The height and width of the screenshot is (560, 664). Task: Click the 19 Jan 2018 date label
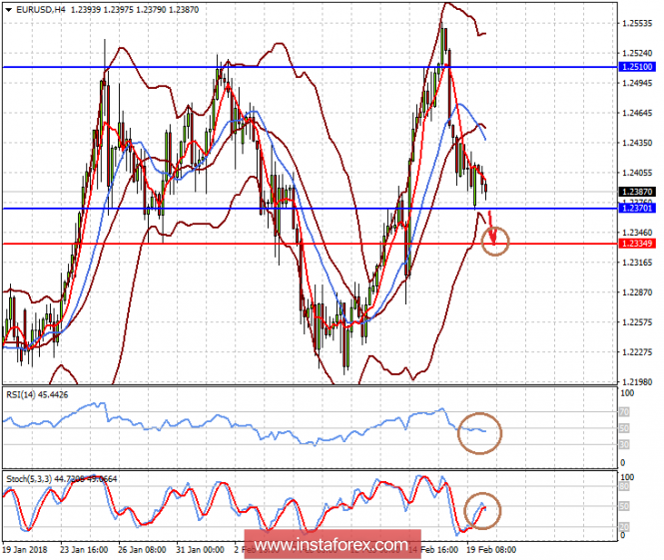click(27, 550)
